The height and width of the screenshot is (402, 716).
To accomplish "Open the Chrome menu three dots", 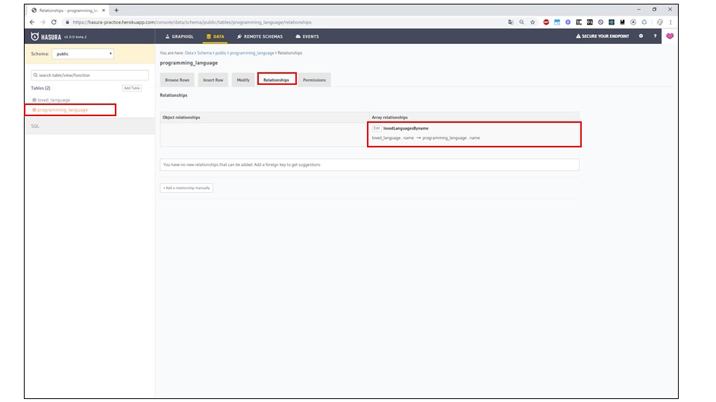I will (x=671, y=22).
